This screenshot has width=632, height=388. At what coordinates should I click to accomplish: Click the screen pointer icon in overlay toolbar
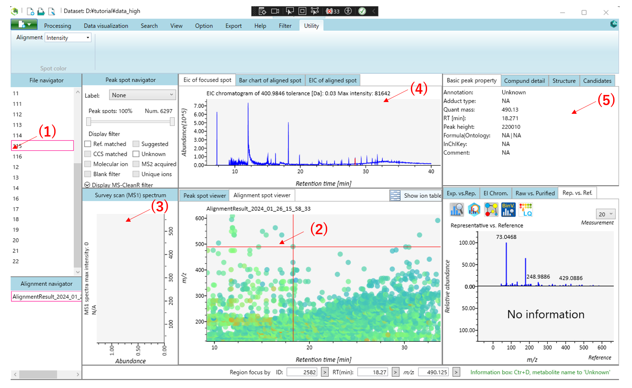coord(315,11)
